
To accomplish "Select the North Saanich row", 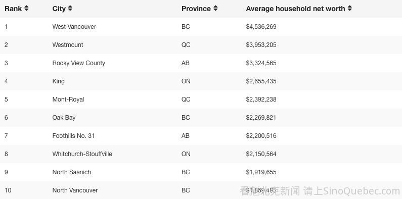I will point(201,172).
